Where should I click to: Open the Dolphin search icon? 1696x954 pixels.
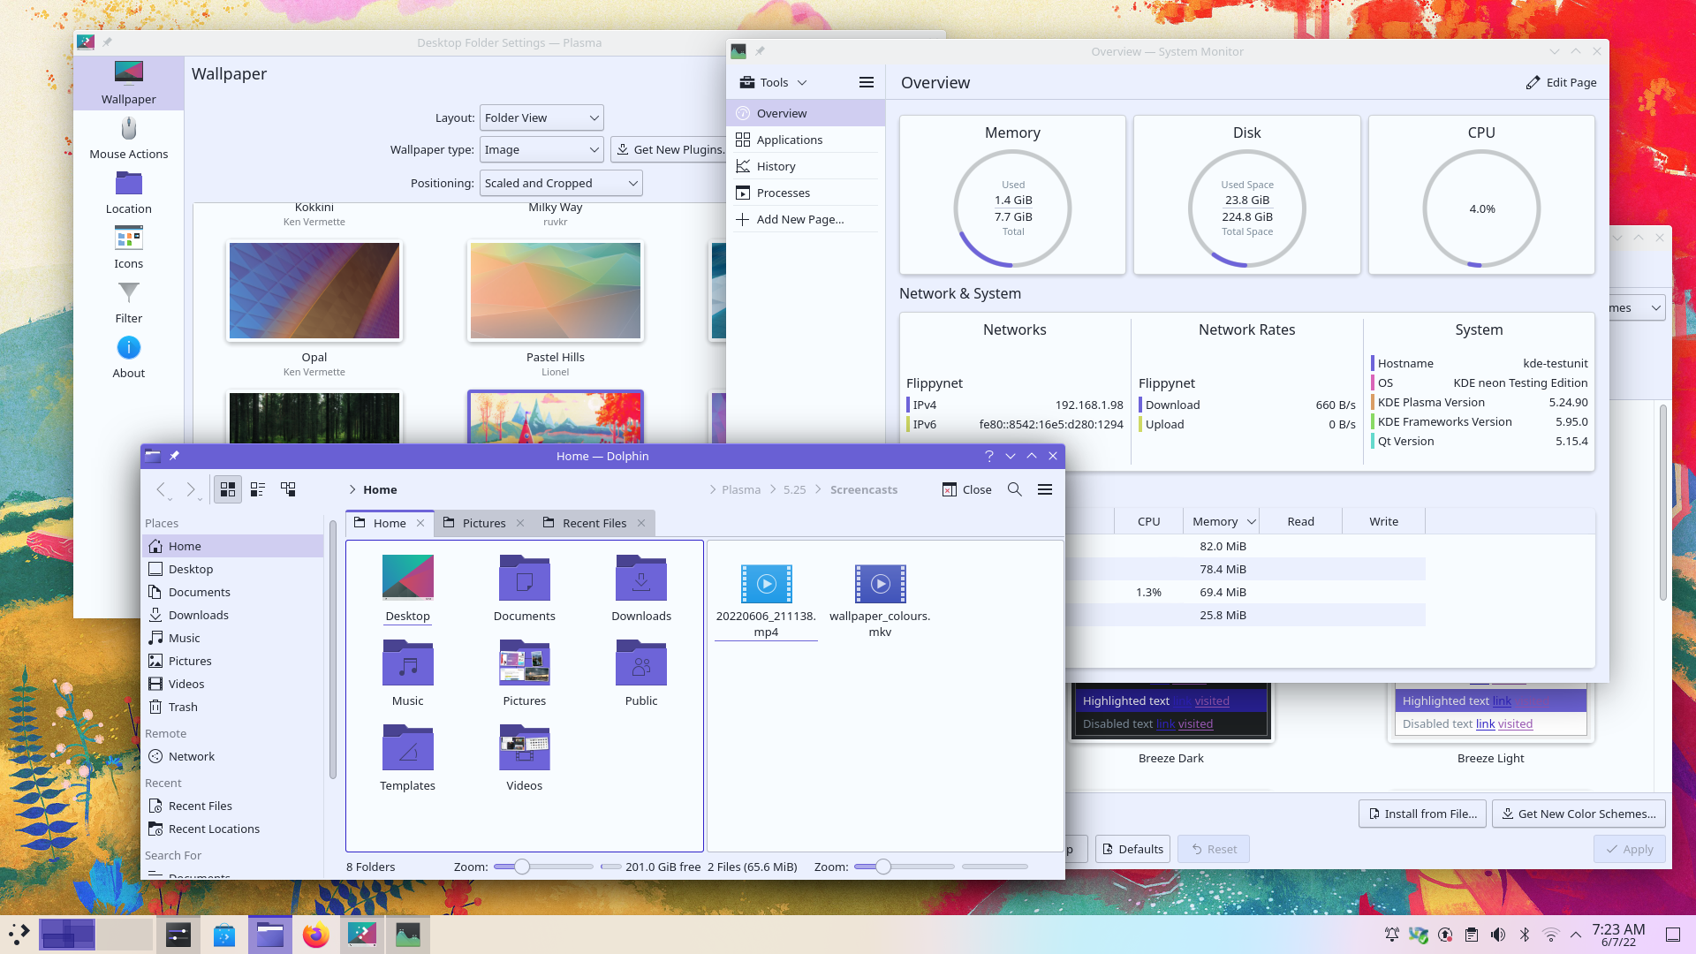pyautogui.click(x=1014, y=489)
